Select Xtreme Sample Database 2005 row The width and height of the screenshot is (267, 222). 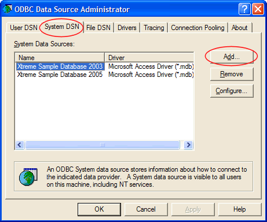(x=104, y=75)
